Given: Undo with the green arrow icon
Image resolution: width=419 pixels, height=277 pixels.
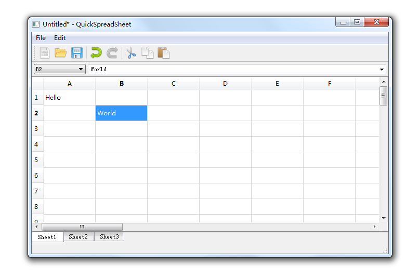Looking at the screenshot, I should (96, 52).
